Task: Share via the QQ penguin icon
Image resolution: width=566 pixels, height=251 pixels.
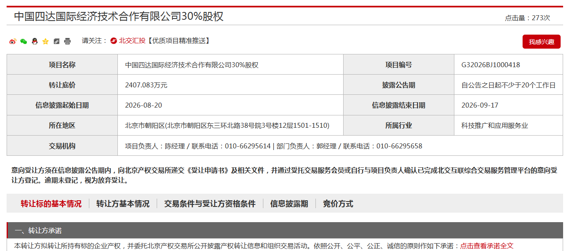Action: [35, 41]
